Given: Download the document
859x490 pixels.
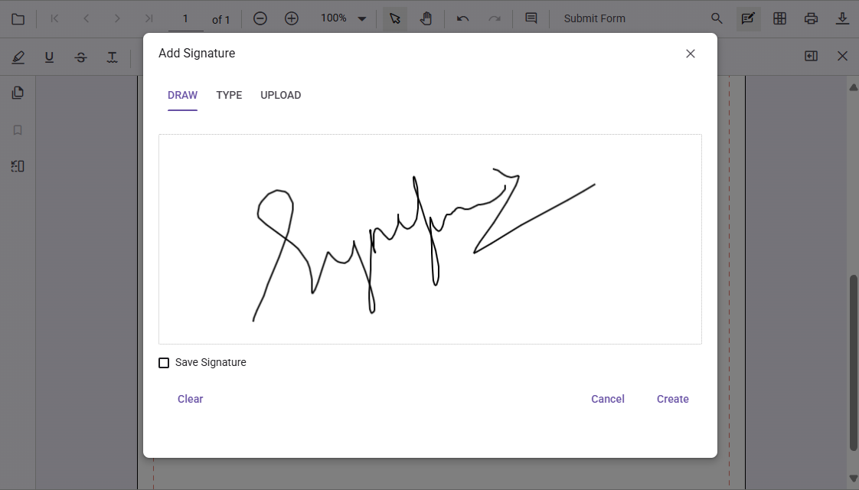Looking at the screenshot, I should 843,18.
